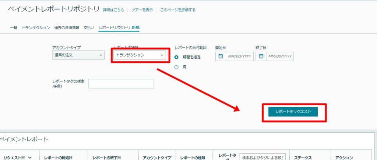Expand the トランザクション report type dropdown

(x=139, y=55)
